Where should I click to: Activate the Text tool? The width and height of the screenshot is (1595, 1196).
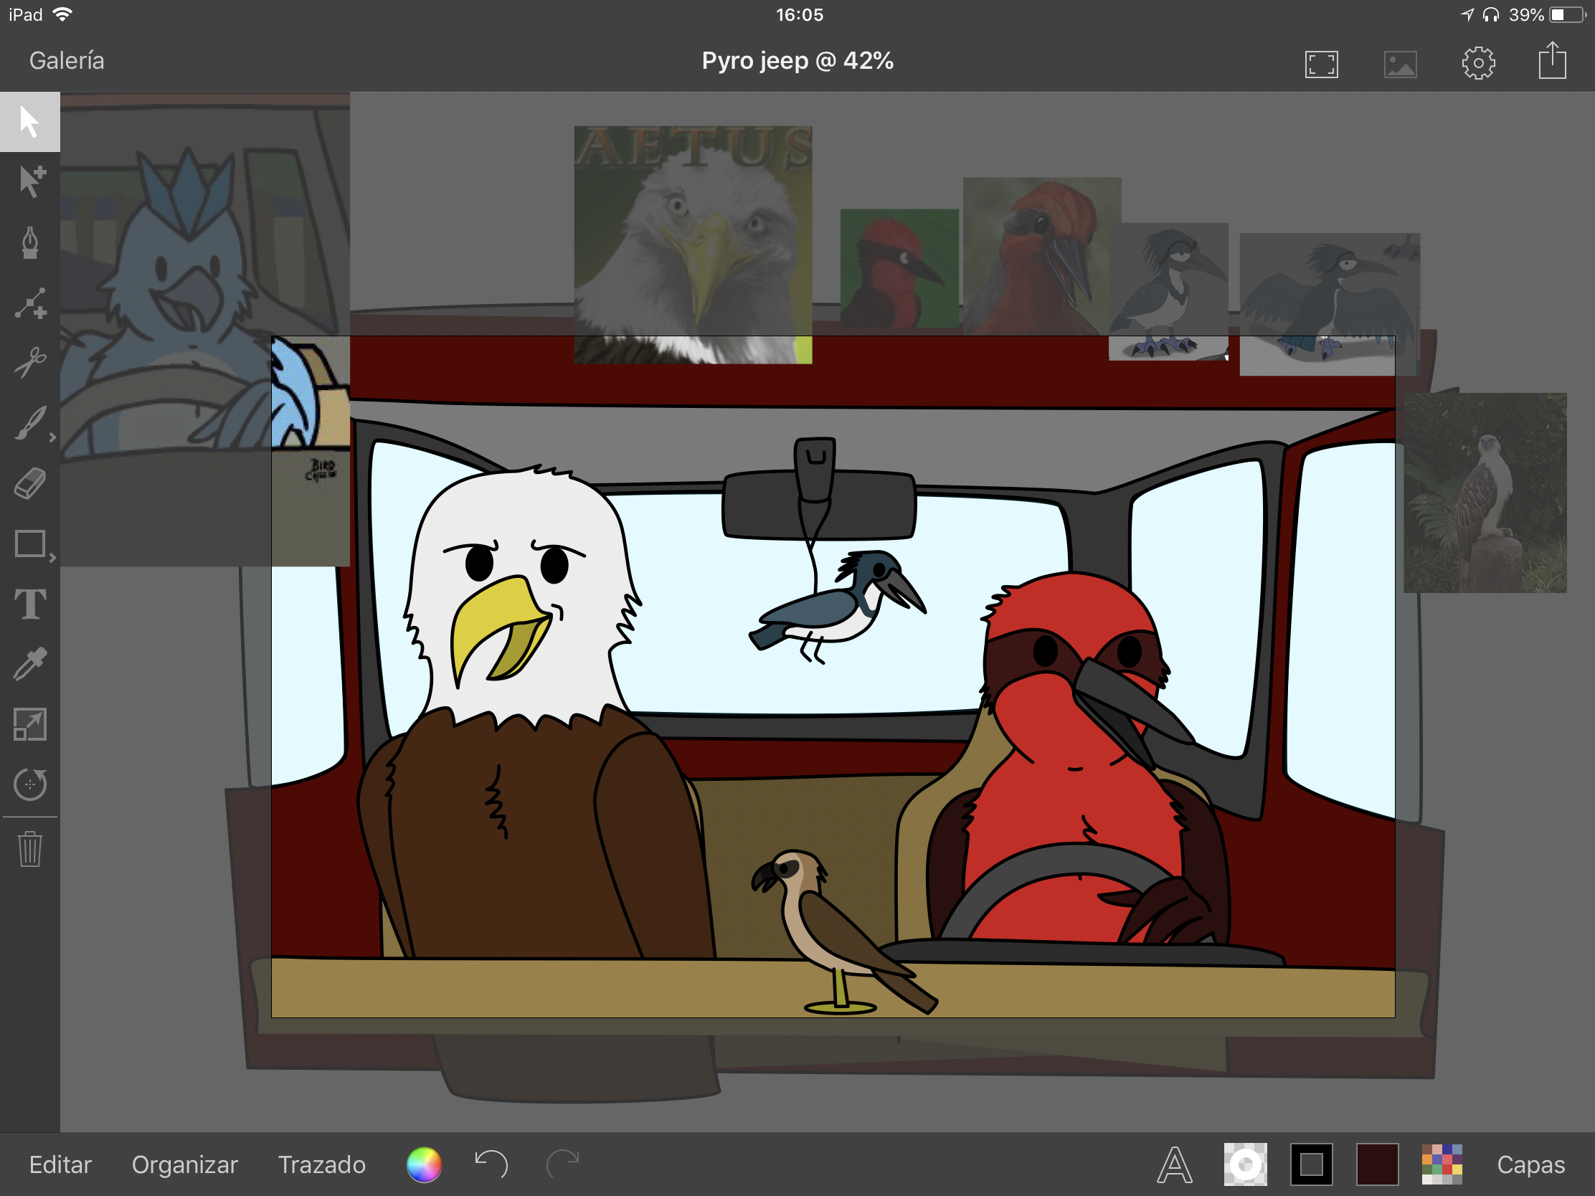[29, 604]
